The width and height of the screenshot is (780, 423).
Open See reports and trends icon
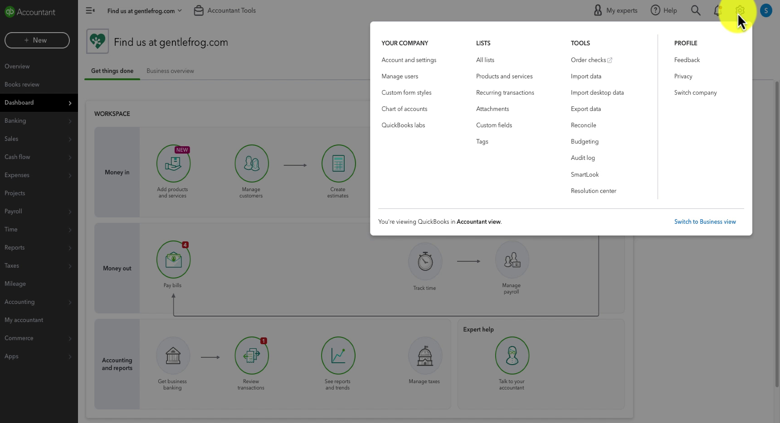[x=338, y=356]
